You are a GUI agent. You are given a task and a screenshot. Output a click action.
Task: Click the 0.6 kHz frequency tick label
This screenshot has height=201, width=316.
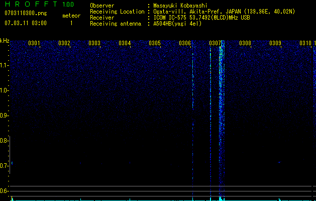[4, 191]
